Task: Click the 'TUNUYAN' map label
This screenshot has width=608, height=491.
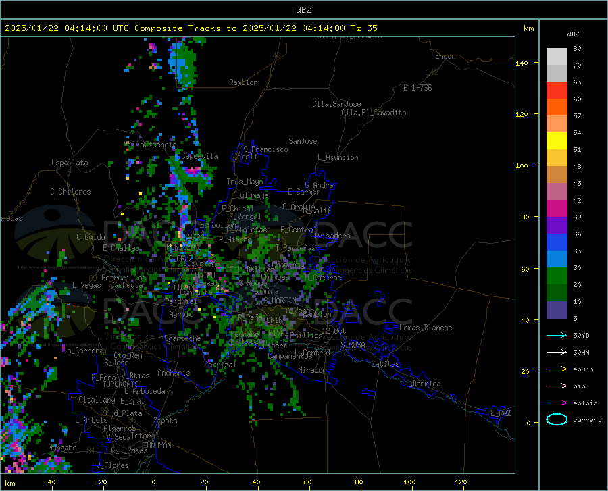Action: pyautogui.click(x=157, y=446)
